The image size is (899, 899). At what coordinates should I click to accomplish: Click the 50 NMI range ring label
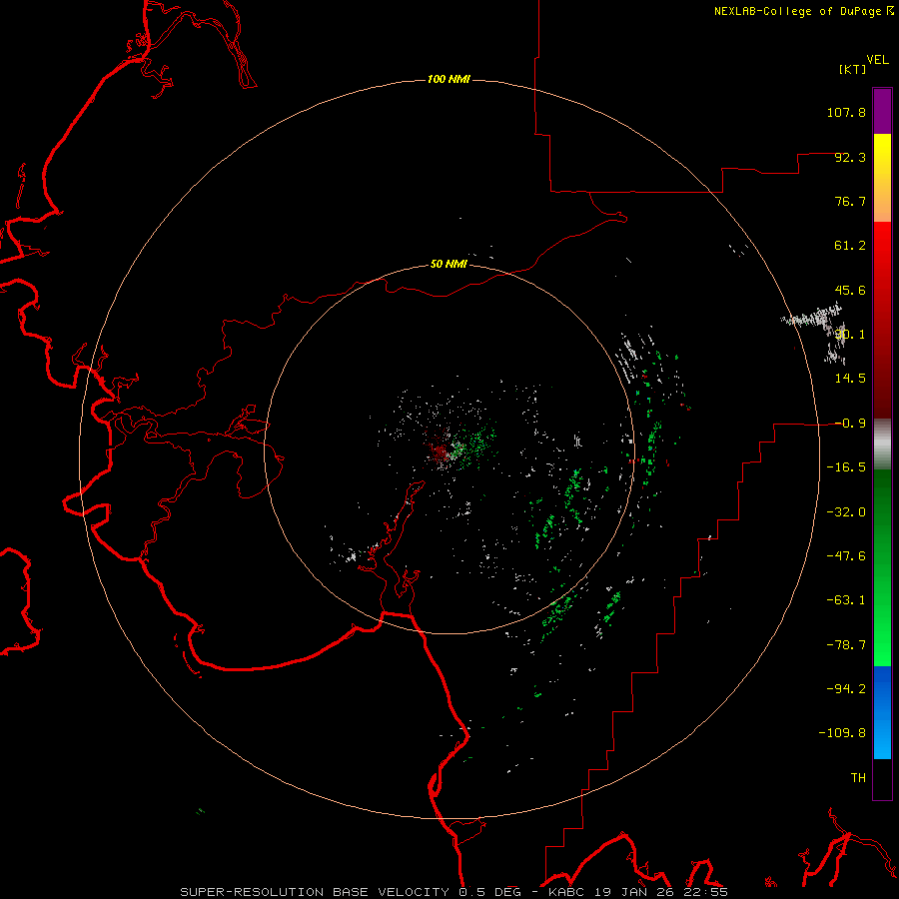pyautogui.click(x=449, y=264)
